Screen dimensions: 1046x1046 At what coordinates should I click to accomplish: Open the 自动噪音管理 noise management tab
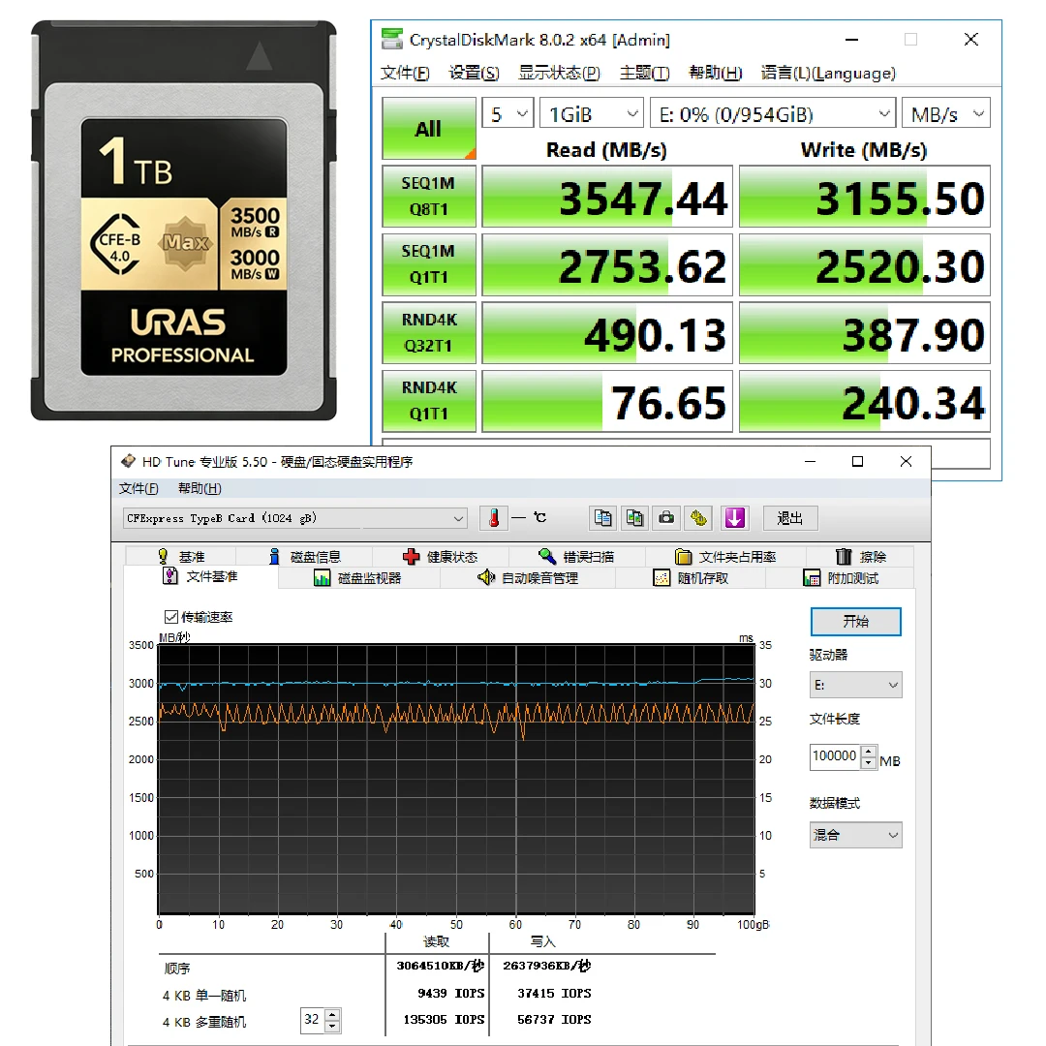[x=528, y=578]
